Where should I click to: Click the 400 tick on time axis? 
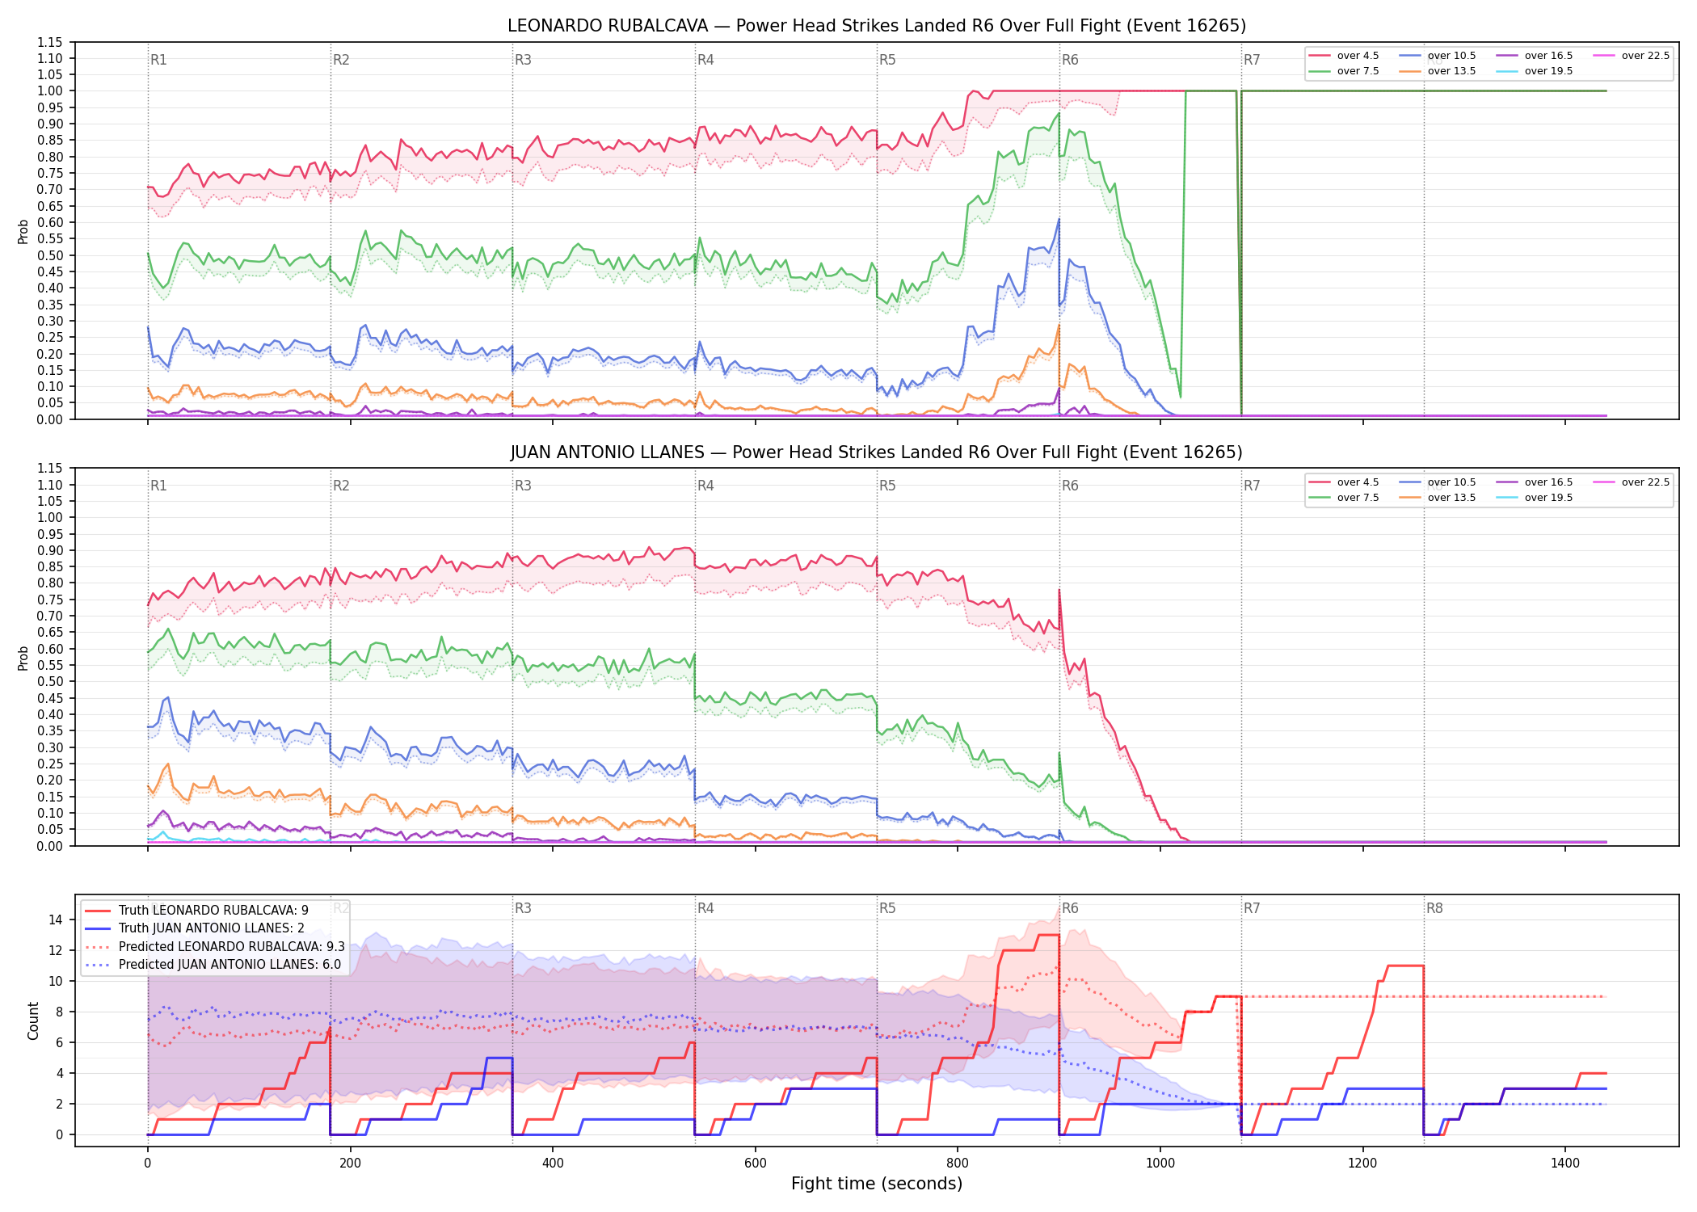tap(553, 1164)
